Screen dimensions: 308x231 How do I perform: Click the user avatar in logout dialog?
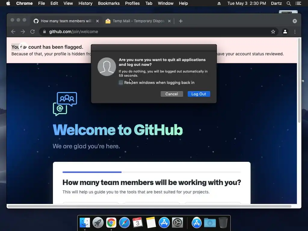107,67
